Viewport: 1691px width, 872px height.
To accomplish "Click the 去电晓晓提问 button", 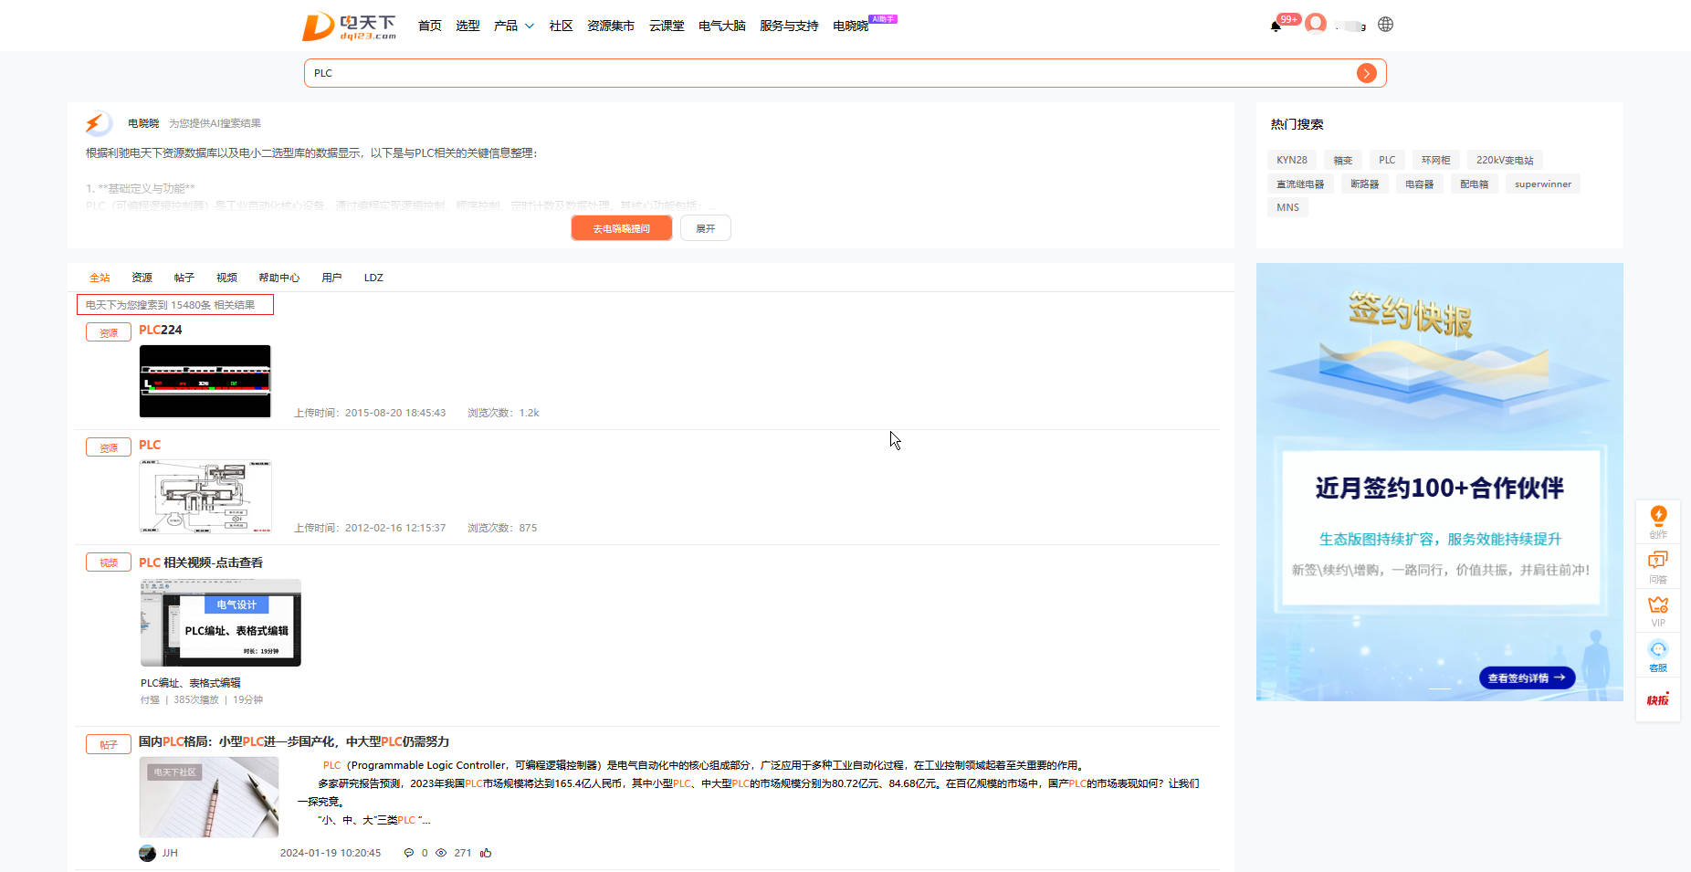I will coord(621,228).
